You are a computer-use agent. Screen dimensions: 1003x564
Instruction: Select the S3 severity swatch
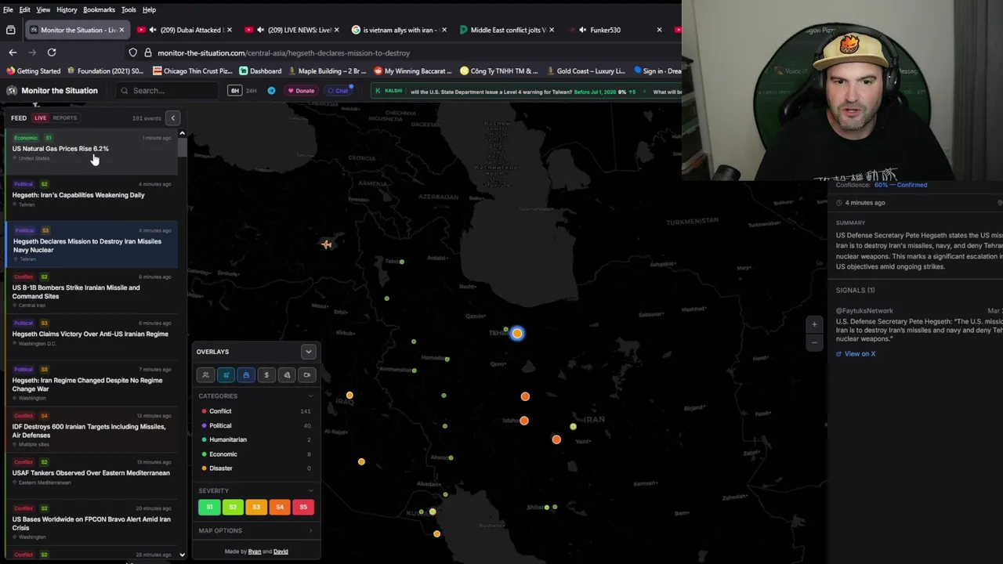[256, 508]
